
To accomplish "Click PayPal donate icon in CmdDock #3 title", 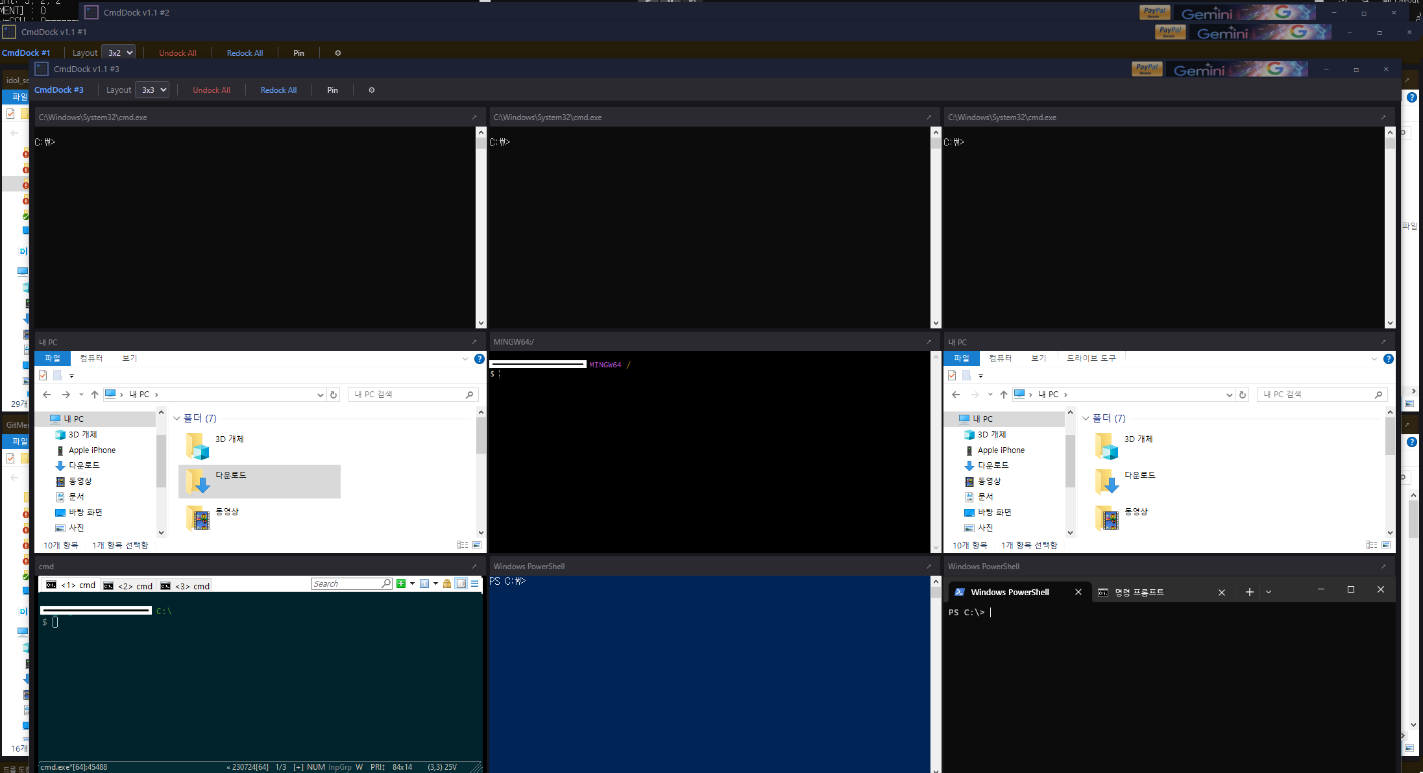I will (x=1147, y=69).
